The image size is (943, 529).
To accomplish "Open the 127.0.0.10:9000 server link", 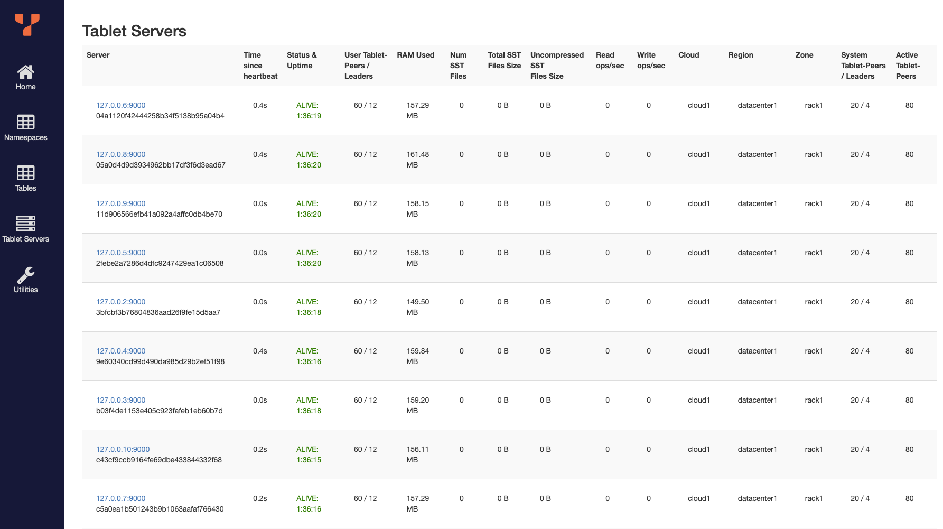I will pos(123,449).
